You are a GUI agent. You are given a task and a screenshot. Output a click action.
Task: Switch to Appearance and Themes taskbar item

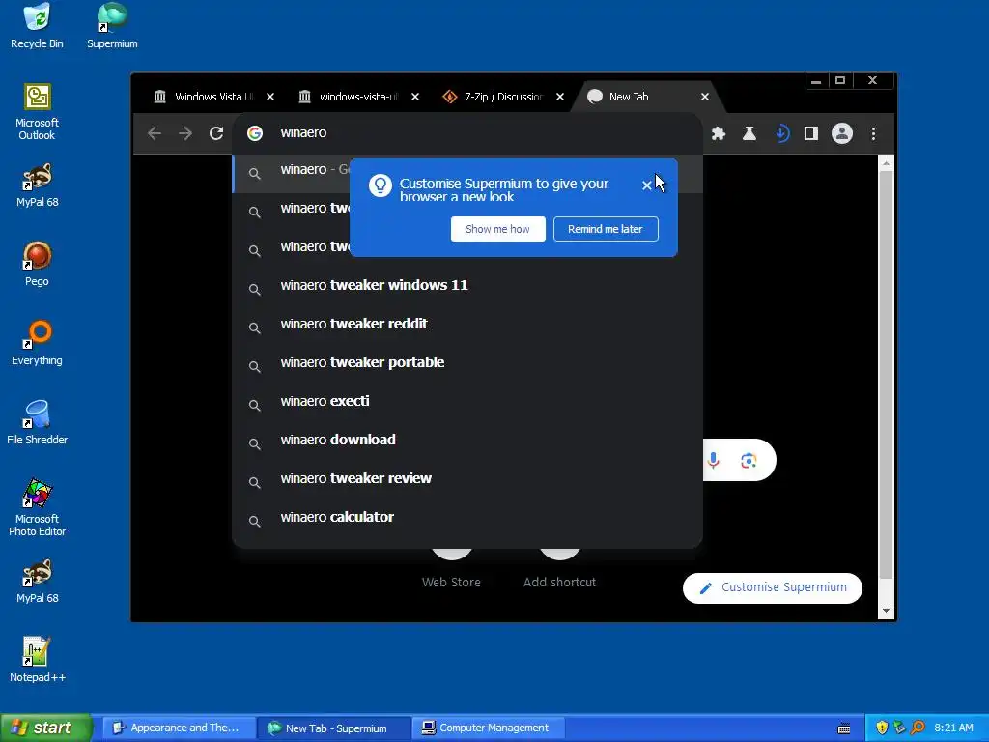(178, 728)
